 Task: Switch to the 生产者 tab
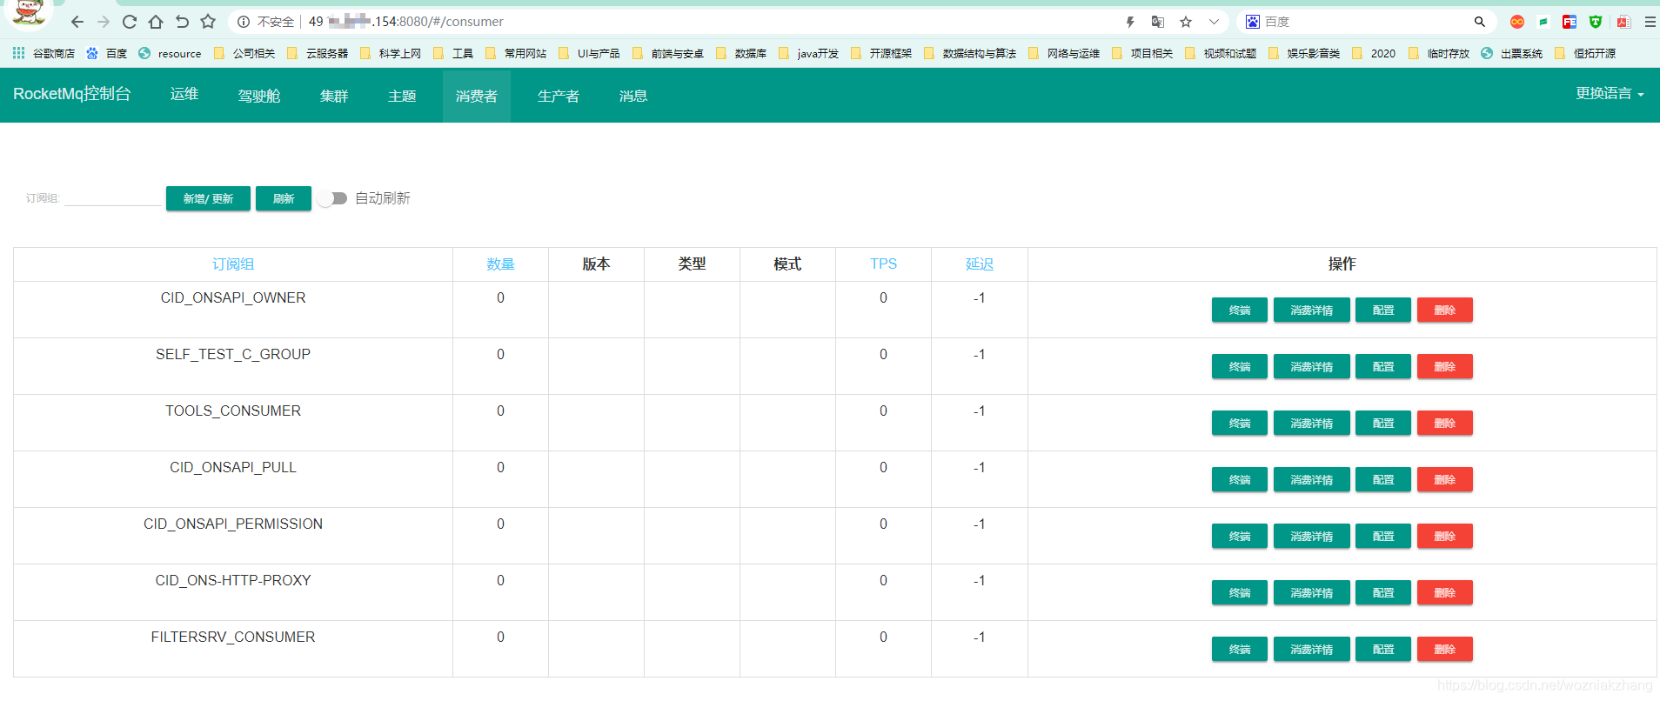(x=559, y=96)
